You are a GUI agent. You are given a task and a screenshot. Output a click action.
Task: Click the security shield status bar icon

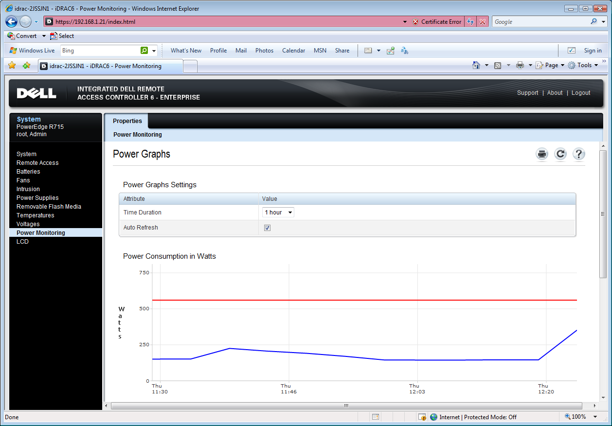pyautogui.click(x=422, y=417)
